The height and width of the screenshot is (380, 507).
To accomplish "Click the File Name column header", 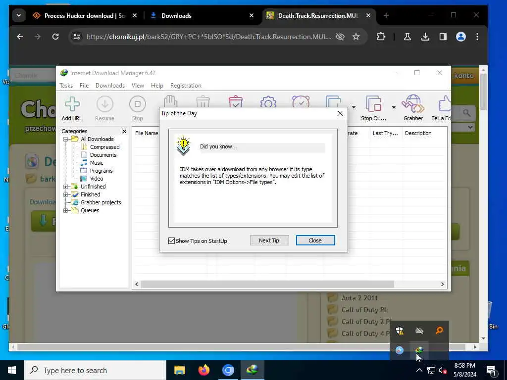I will tap(146, 133).
